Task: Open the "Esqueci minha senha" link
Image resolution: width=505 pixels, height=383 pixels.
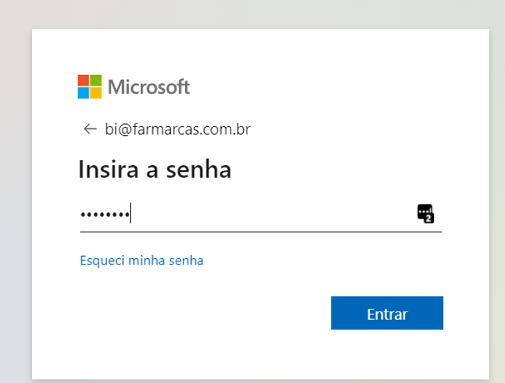Action: coord(142,261)
